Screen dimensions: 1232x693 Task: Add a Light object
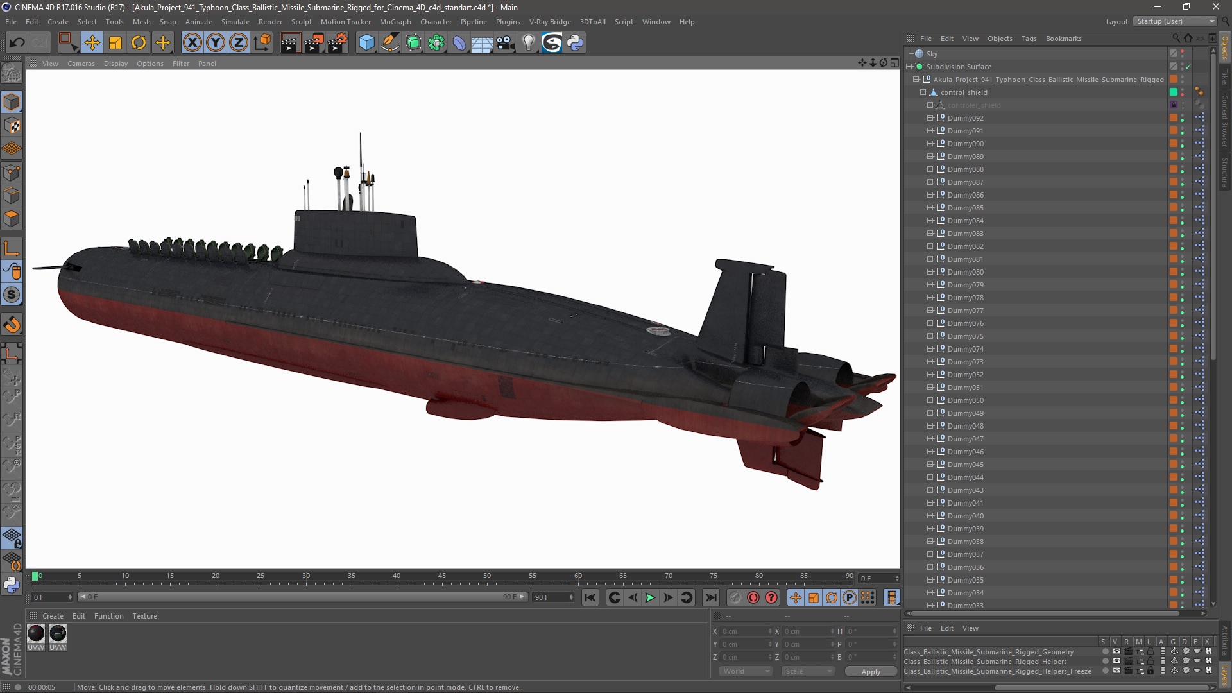click(529, 43)
